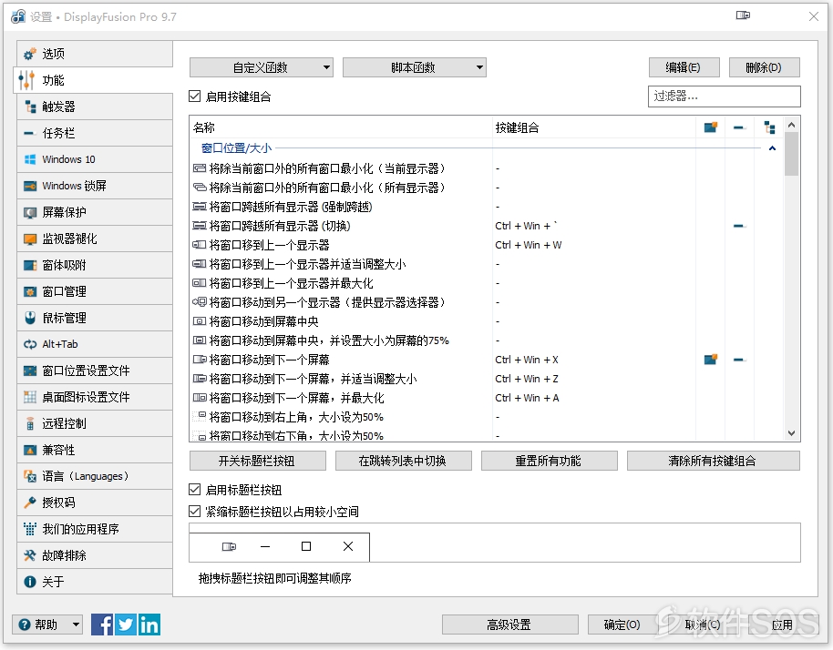
Task: Click the trigger column header icon
Action: 769,127
